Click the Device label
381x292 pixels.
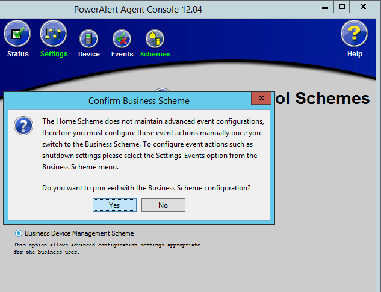(89, 54)
